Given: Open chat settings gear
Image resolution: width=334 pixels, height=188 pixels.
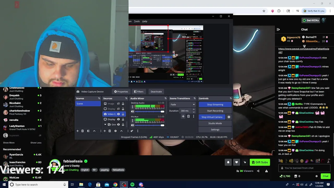Looking at the screenshot, I should coord(317,176).
